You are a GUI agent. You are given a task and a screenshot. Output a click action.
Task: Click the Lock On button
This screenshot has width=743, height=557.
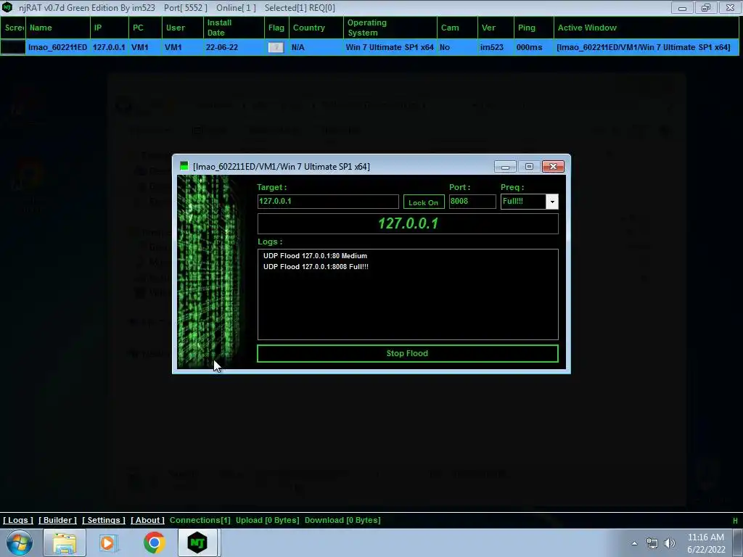pos(424,202)
